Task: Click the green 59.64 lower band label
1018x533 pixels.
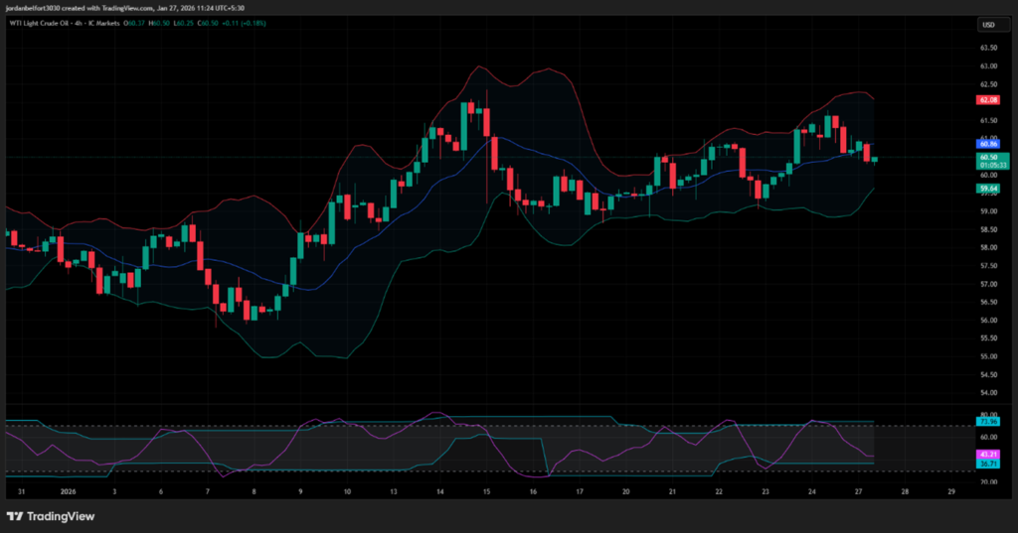Action: pyautogui.click(x=988, y=188)
